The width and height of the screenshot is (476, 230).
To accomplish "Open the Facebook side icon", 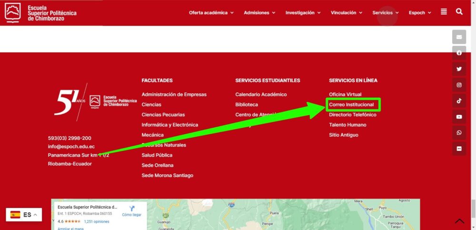I will click(459, 53).
